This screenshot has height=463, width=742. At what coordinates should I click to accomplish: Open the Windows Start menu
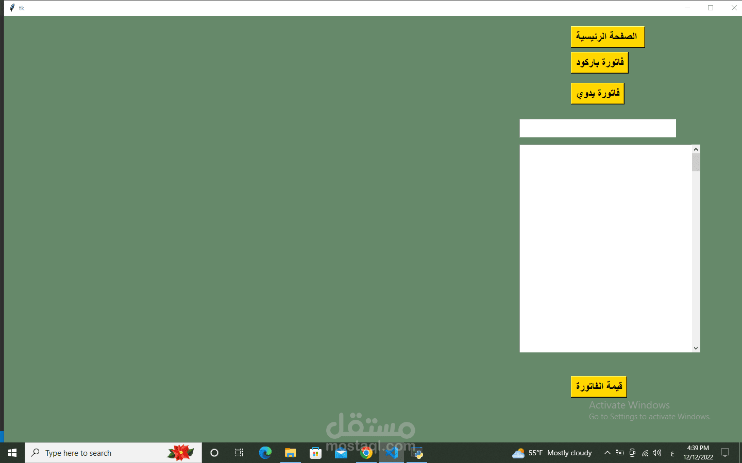tap(12, 453)
